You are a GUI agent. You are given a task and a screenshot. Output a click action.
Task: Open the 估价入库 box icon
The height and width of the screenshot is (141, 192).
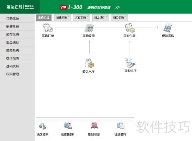[x=89, y=63]
